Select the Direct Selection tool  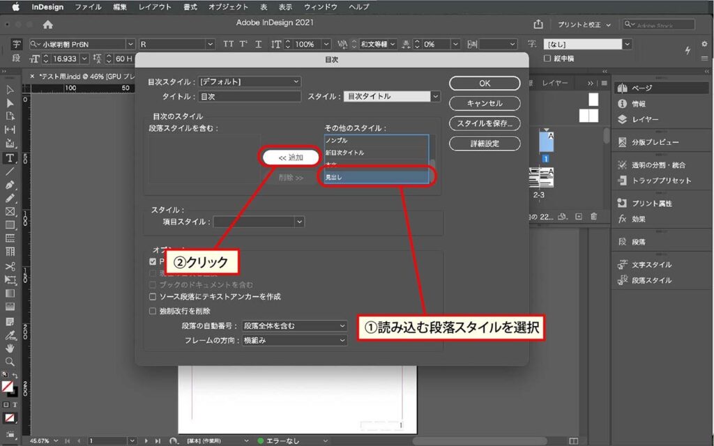coord(10,103)
